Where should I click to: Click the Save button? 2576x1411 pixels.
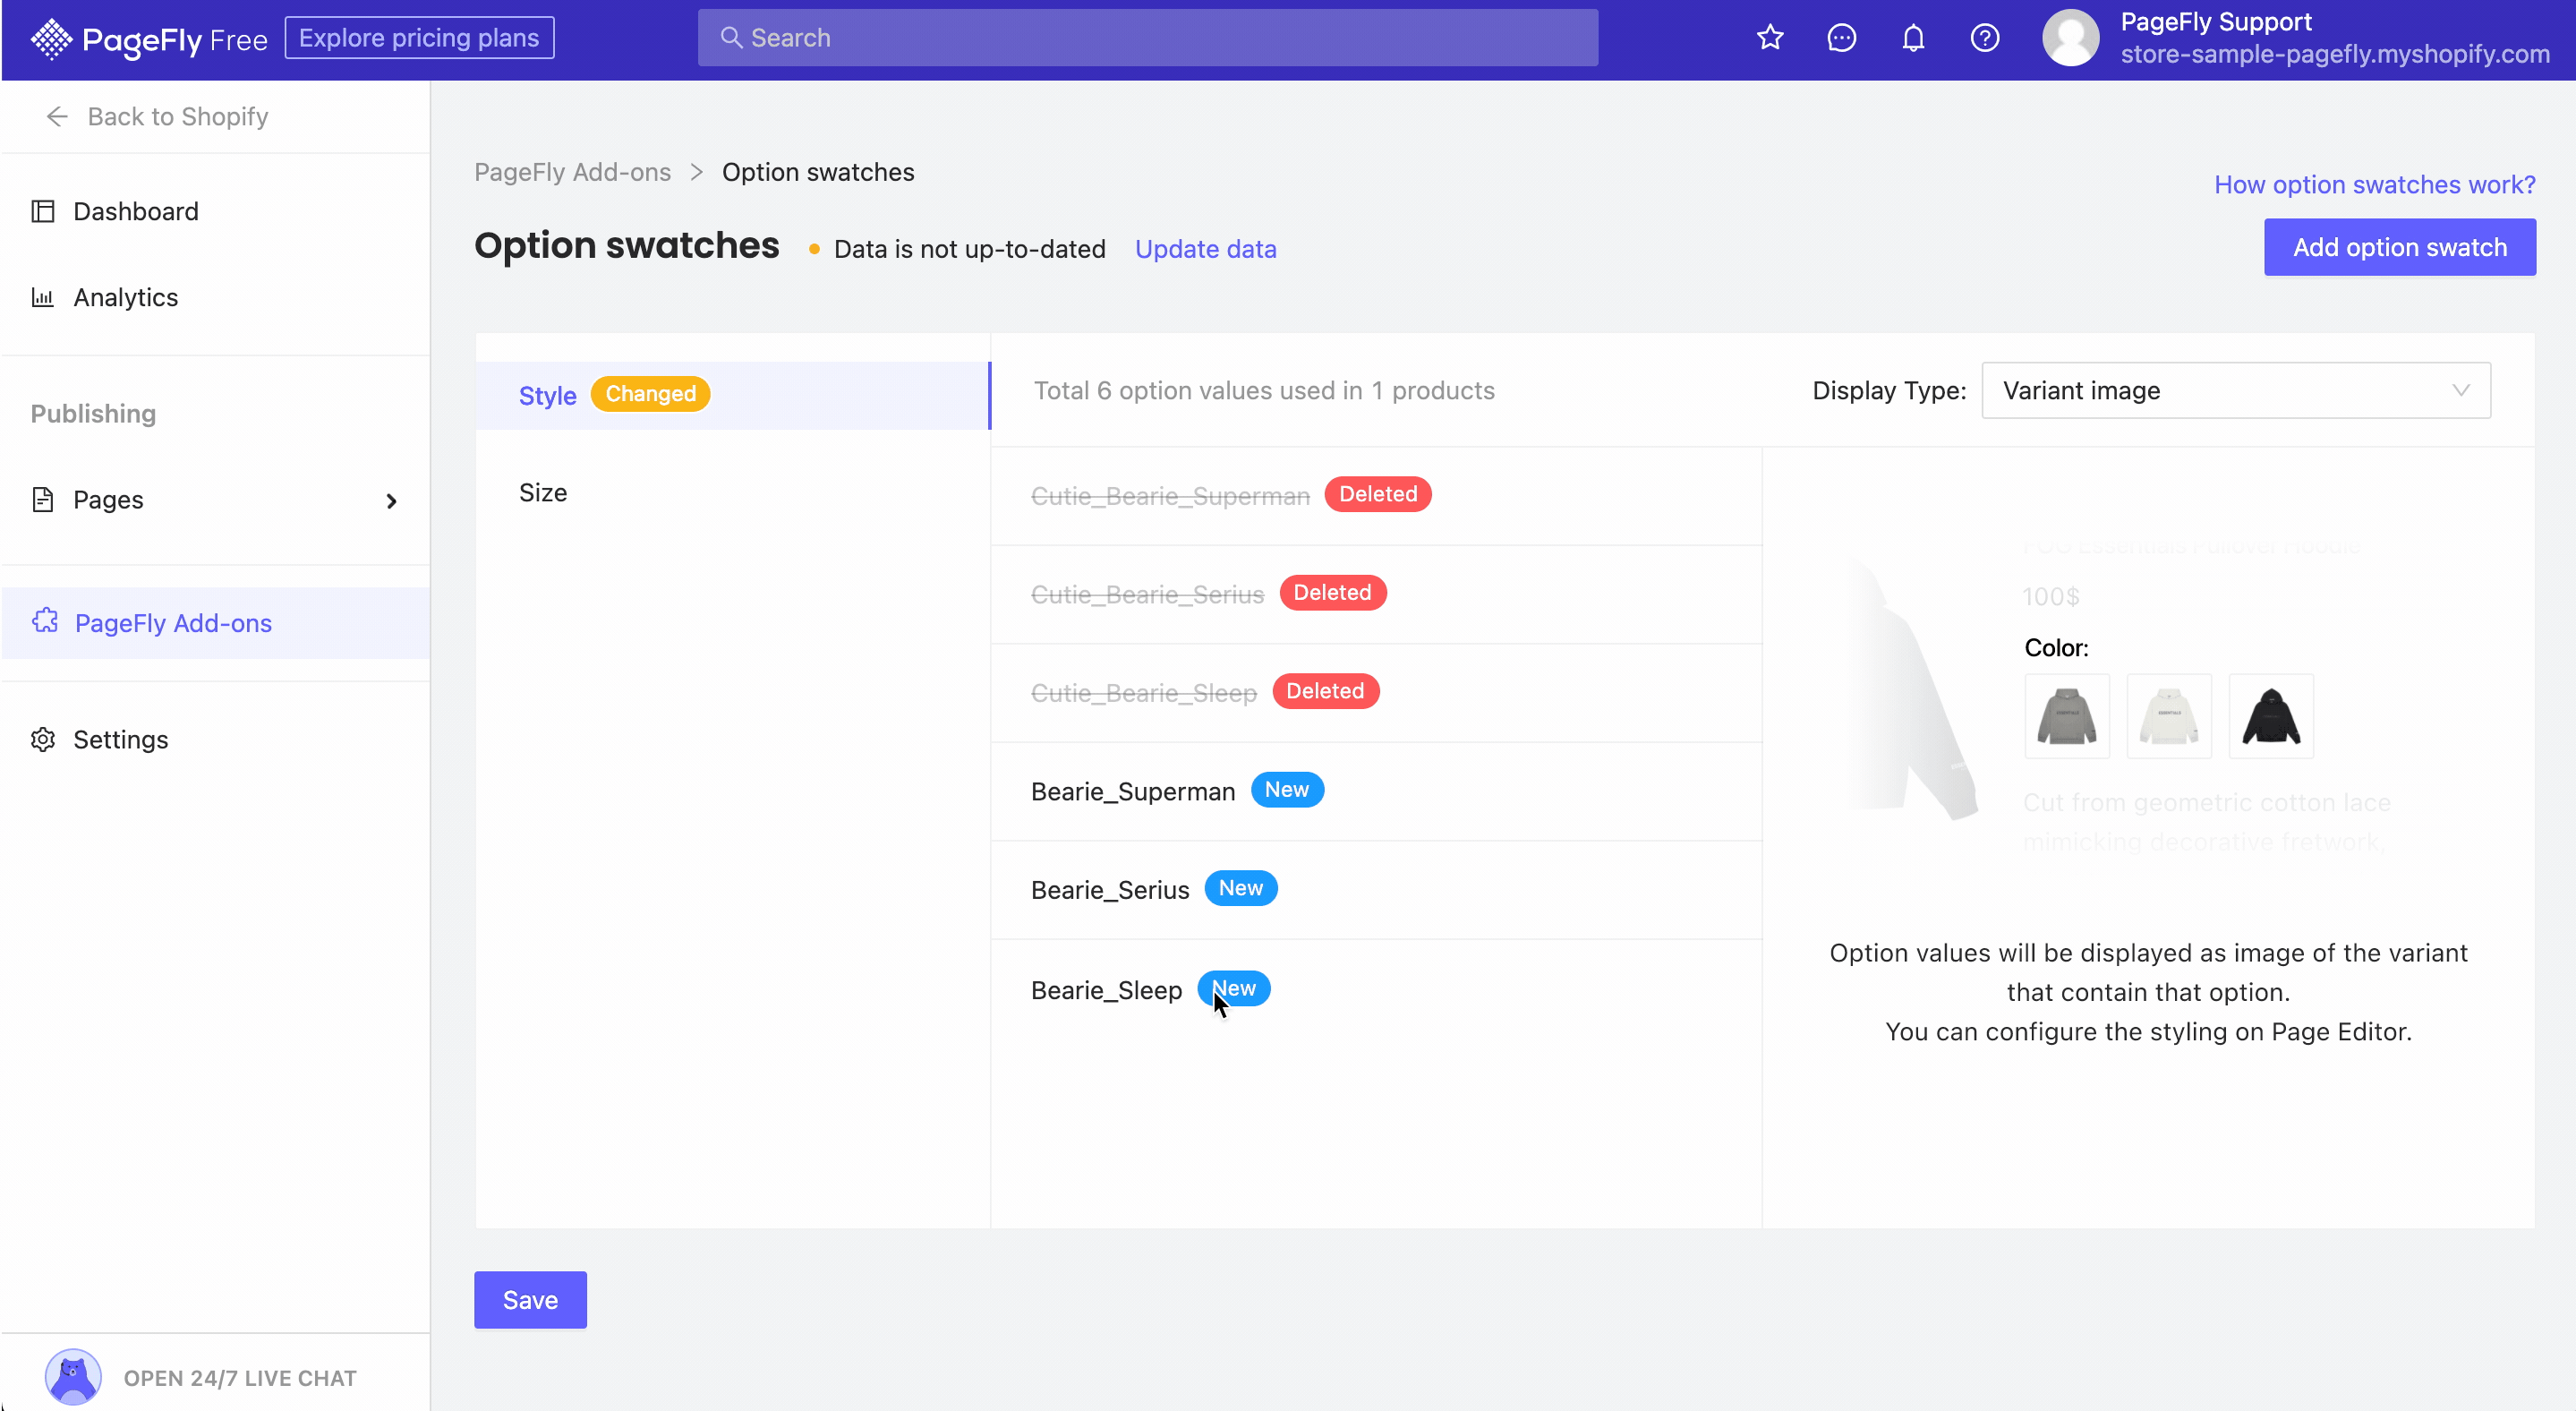pyautogui.click(x=530, y=1299)
